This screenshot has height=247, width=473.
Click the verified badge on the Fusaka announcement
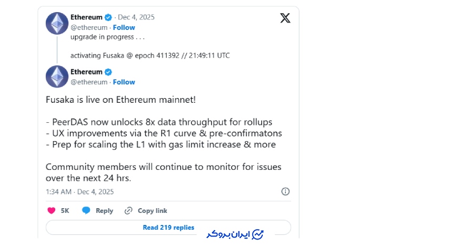point(108,72)
